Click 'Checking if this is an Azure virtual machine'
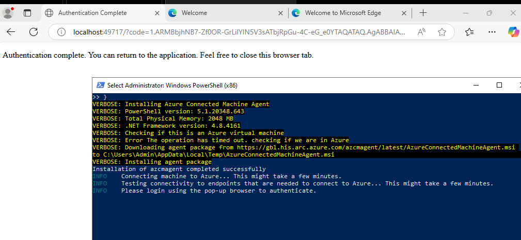The image size is (521, 240). 188,133
